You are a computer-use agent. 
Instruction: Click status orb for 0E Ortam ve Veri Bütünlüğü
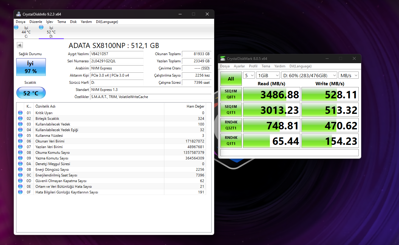pyautogui.click(x=20, y=187)
